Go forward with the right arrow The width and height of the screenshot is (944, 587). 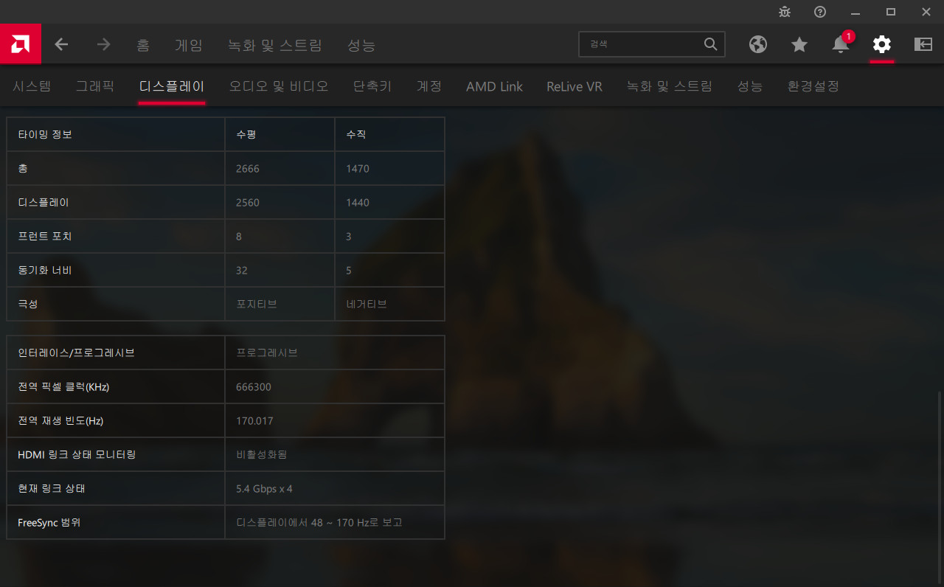pyautogui.click(x=103, y=44)
